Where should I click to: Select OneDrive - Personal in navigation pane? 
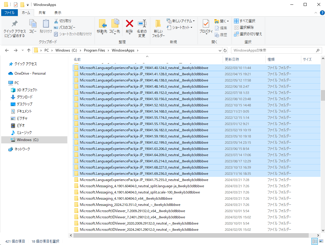tap(27, 73)
